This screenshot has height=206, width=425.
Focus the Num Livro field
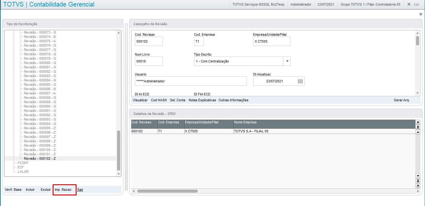(149, 61)
